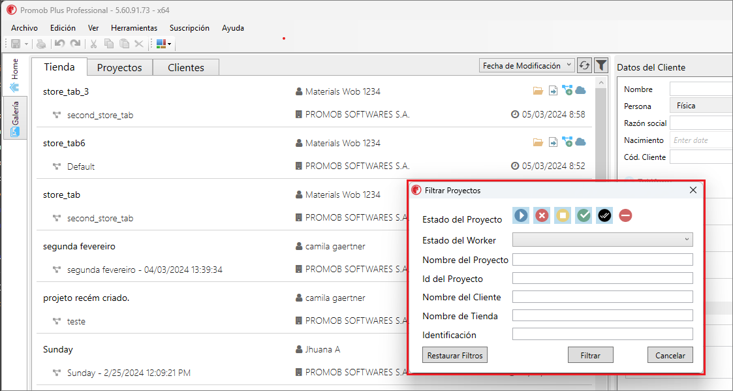The height and width of the screenshot is (391, 733).
Task: Open folder icon for store_tab6
Action: pyautogui.click(x=538, y=142)
